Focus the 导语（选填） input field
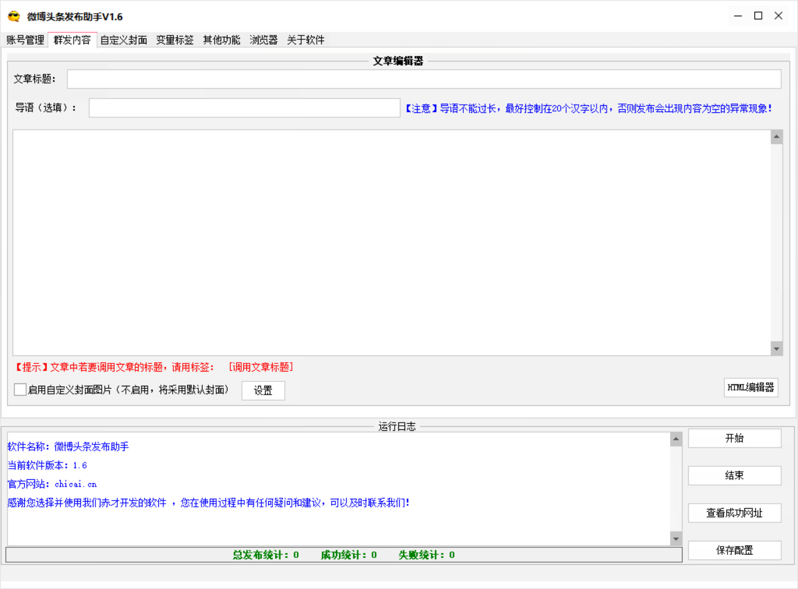The width and height of the screenshot is (798, 589). (x=244, y=108)
